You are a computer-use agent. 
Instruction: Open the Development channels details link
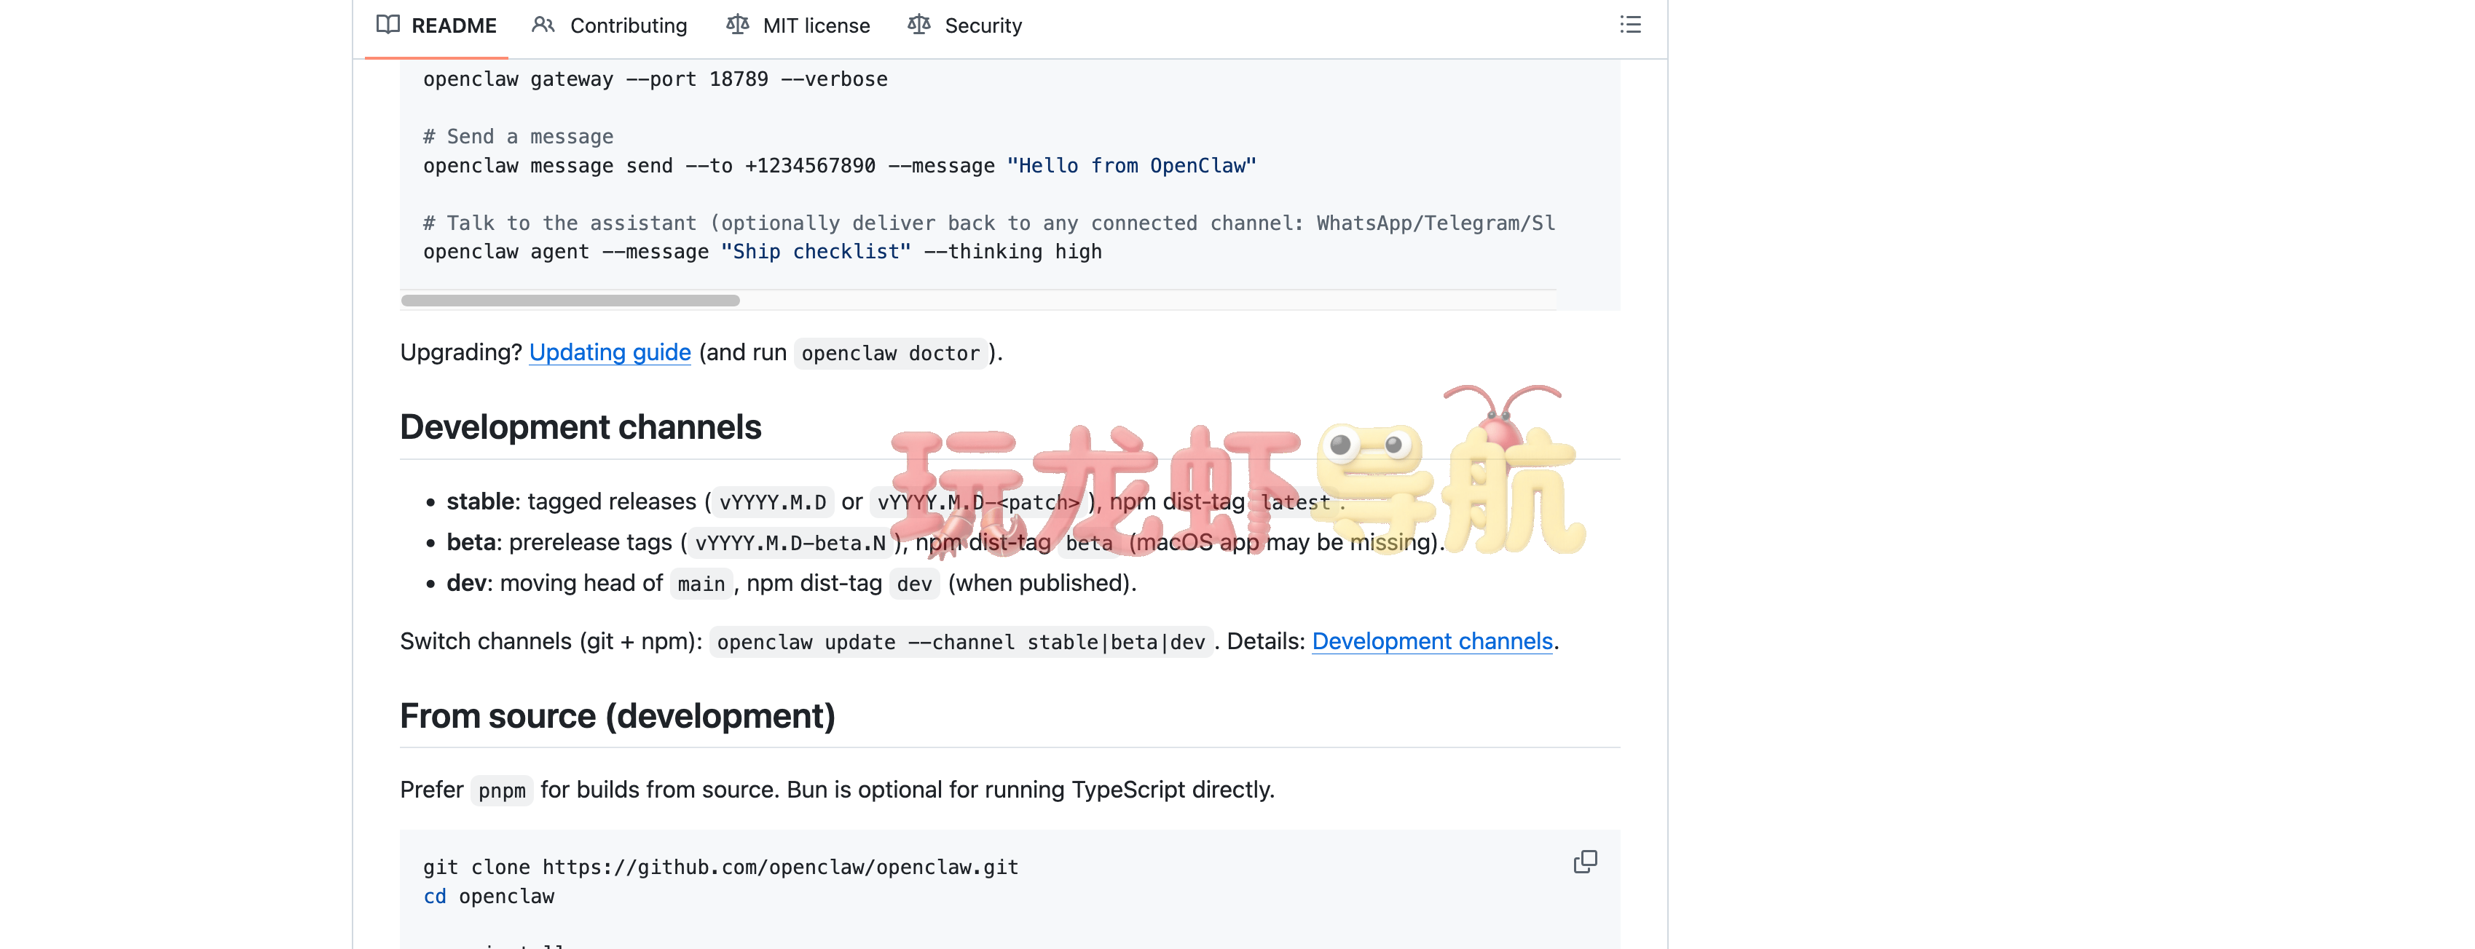(1431, 641)
